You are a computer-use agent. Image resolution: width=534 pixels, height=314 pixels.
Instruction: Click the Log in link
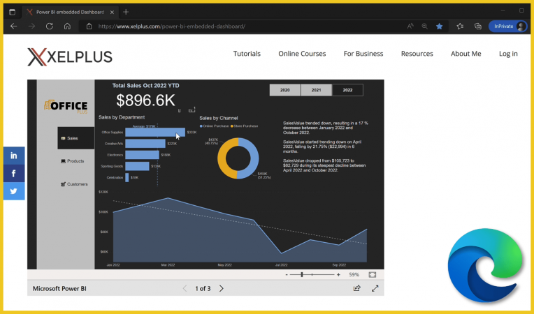click(x=508, y=54)
